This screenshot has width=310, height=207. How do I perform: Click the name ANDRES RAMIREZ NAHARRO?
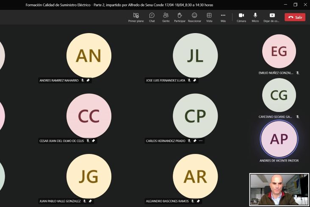point(59,80)
